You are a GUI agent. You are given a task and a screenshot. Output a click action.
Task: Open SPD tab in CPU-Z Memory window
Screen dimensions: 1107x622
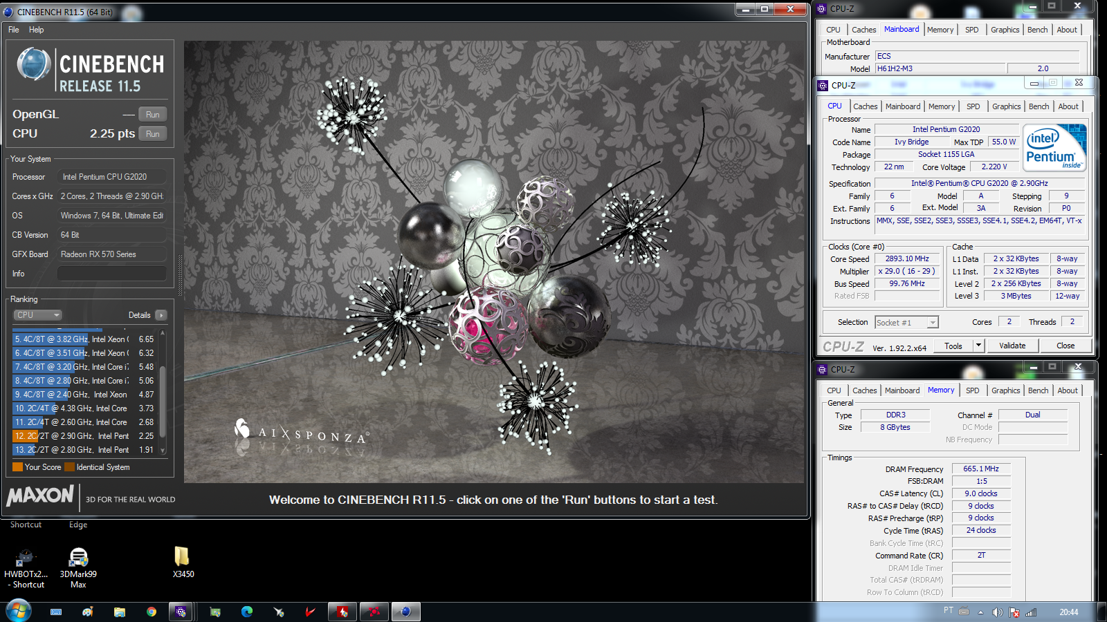pyautogui.click(x=972, y=390)
